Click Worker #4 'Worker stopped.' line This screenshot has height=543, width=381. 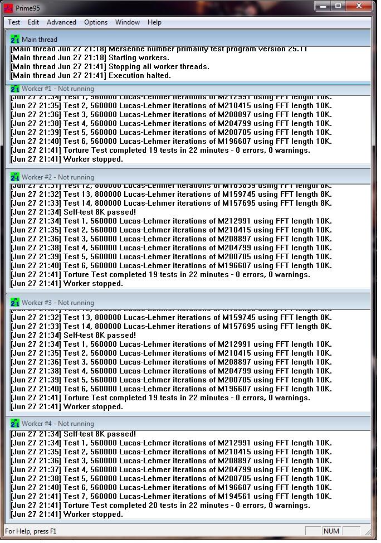coord(67,514)
